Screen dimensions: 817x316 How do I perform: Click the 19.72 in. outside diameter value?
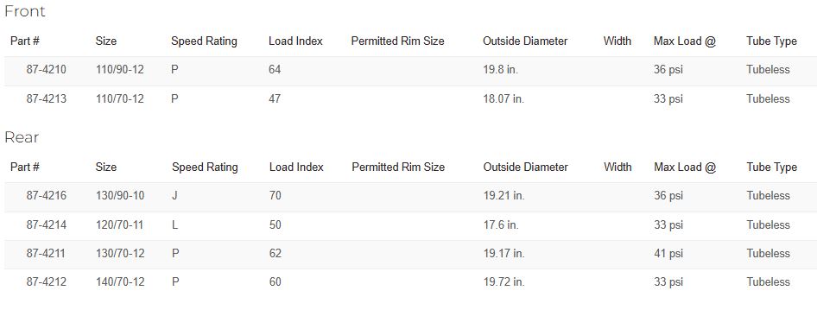[503, 282]
